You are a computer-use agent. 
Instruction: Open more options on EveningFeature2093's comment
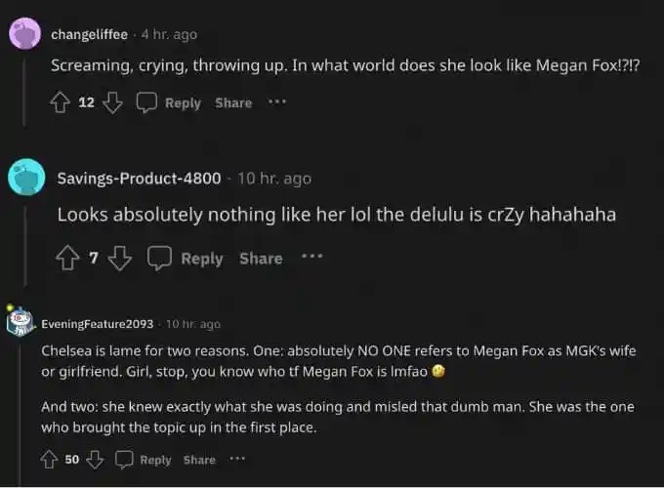(x=237, y=459)
